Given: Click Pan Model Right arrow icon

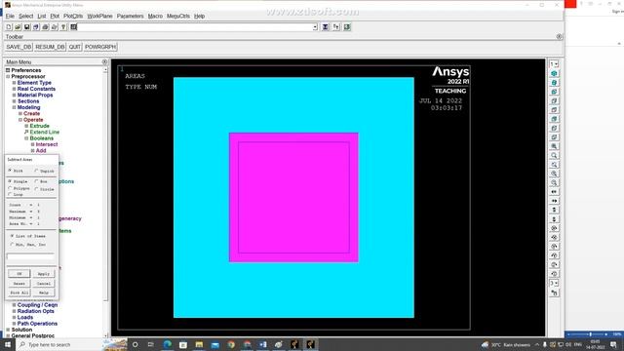Looking at the screenshot, I should [x=554, y=201].
